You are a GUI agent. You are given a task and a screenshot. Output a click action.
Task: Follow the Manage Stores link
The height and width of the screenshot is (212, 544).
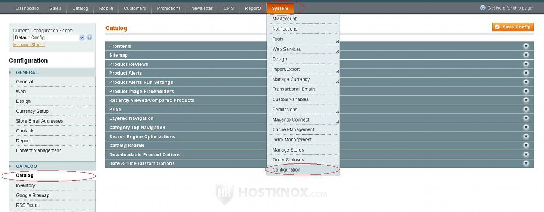tap(29, 45)
